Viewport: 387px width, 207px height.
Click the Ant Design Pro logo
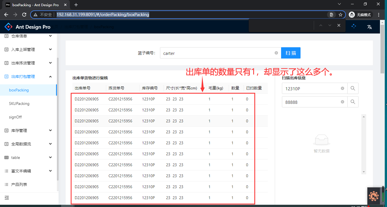click(9, 27)
